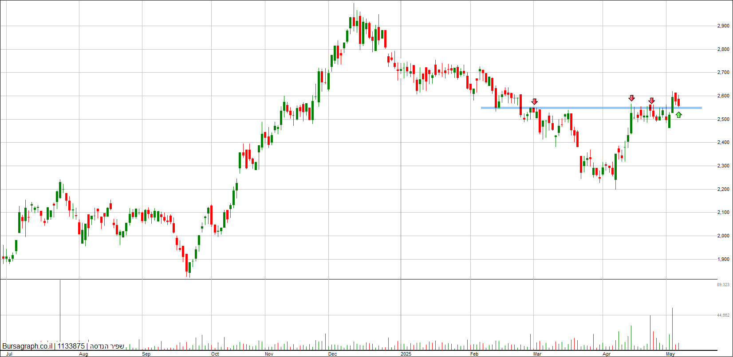733x357 pixels.
Task: Click the green up arrow signal in May
Action: [x=678, y=115]
